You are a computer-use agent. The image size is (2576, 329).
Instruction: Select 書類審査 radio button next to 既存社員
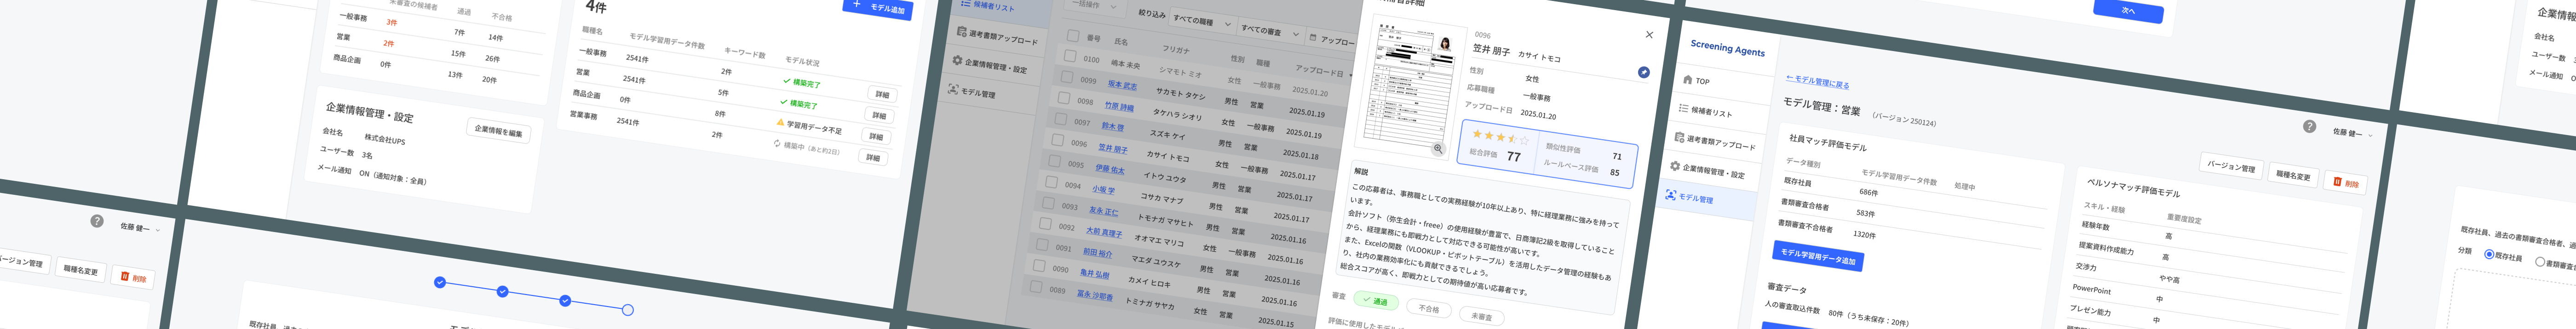(x=2539, y=261)
